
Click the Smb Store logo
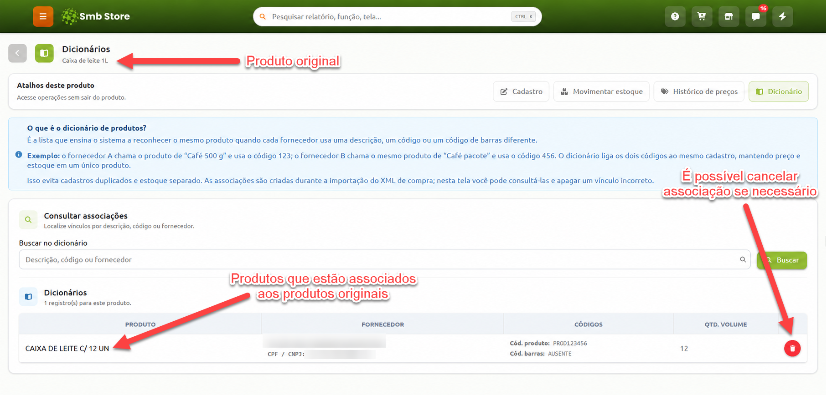[96, 16]
